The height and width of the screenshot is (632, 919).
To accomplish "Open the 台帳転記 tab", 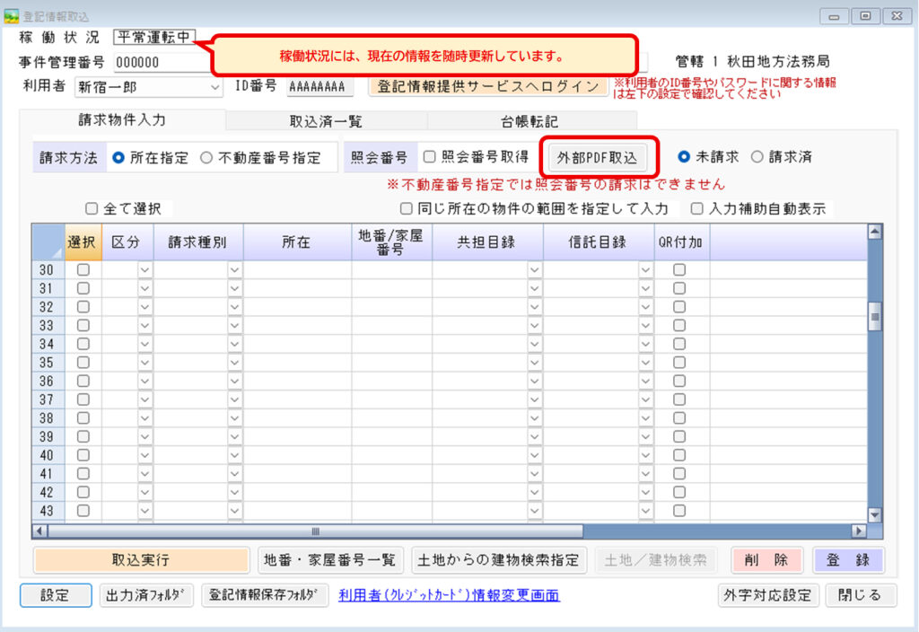I will pos(531,120).
